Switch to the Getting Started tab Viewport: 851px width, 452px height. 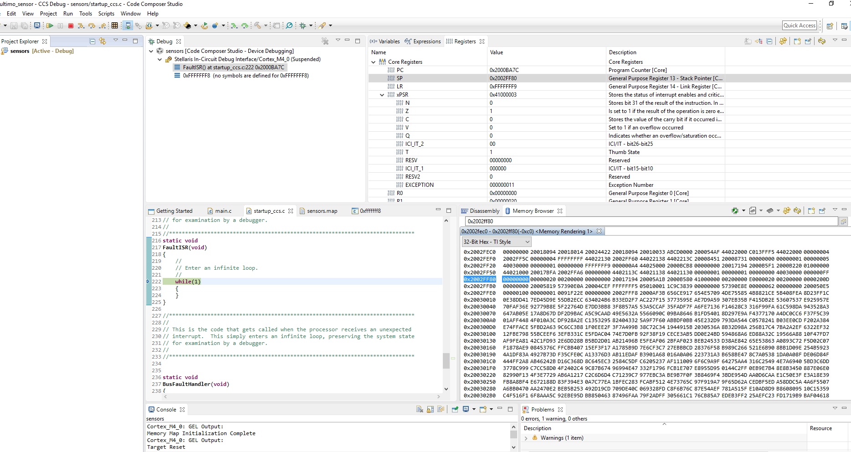click(170, 211)
